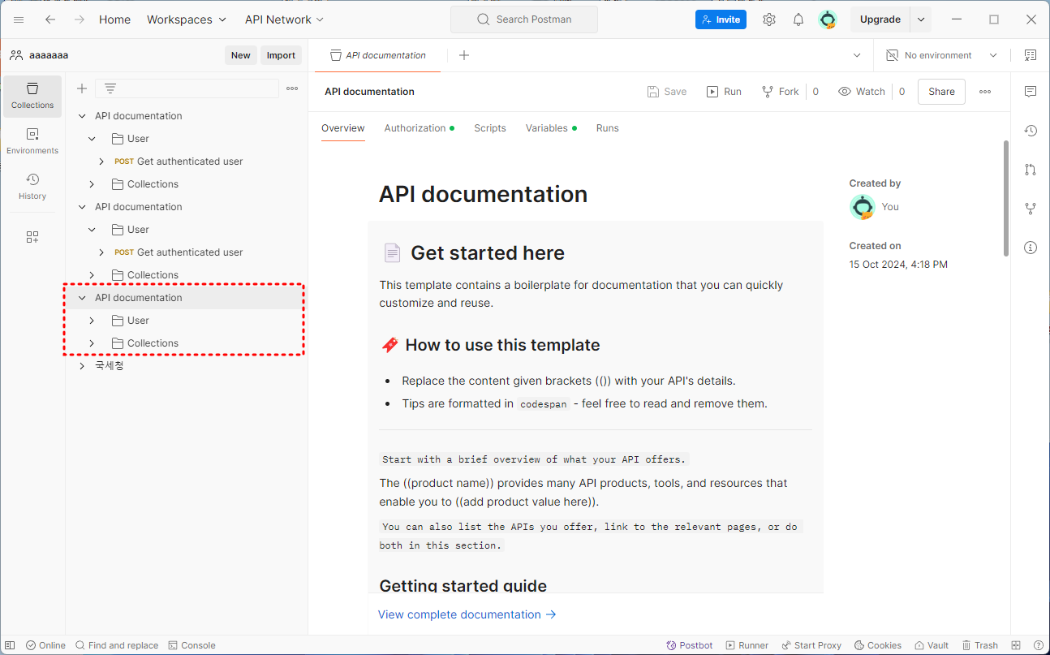Screen dimensions: 1050x655
Task: Open the Workspaces dropdown
Action: 187,19
